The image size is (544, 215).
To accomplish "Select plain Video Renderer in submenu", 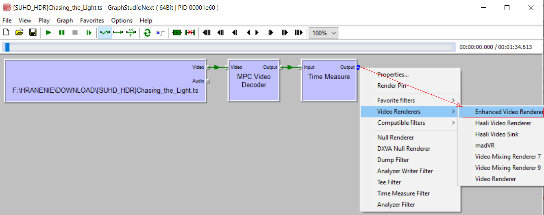I will point(501,179).
